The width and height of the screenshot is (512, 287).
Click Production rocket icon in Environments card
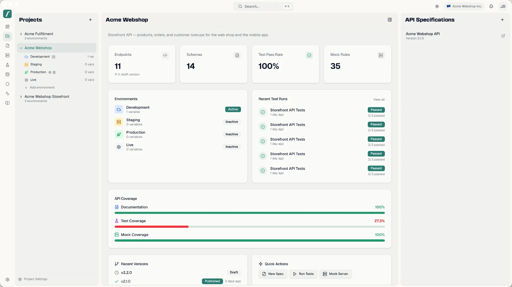coord(119,134)
